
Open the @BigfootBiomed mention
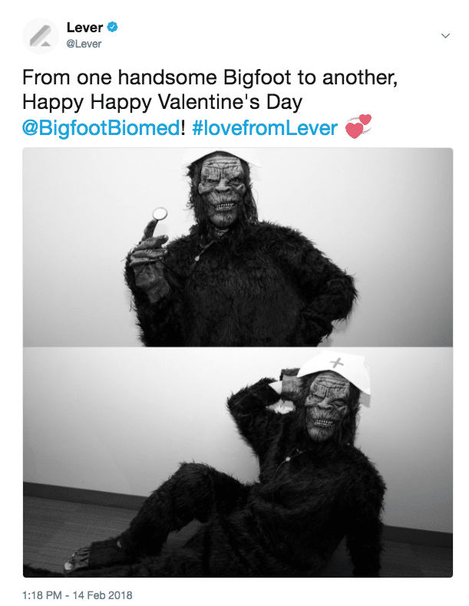coord(101,127)
